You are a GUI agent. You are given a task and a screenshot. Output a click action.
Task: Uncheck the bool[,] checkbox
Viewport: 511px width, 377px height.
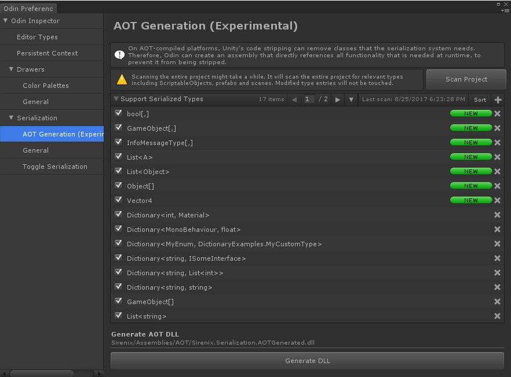coord(118,113)
